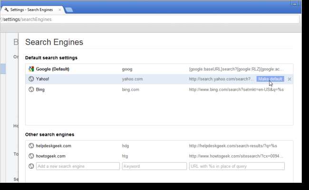Click the www.bing.com search URL text
Viewport: 309px width, 190px height.
[236, 90]
